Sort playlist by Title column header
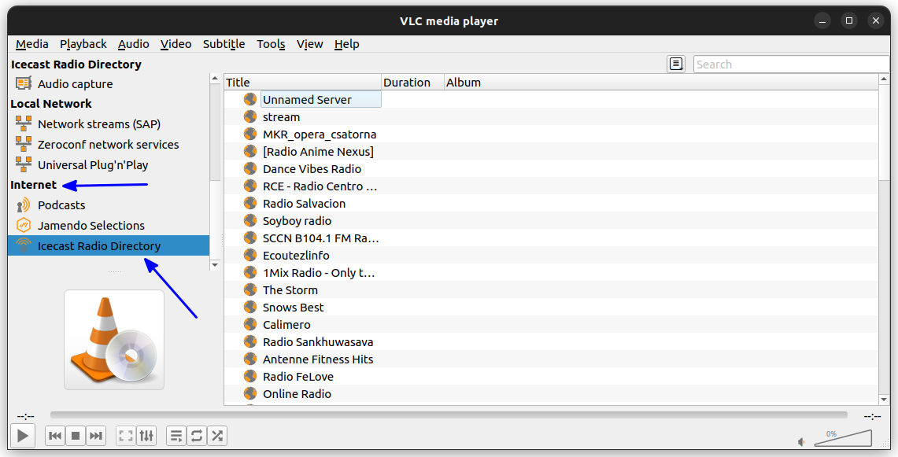This screenshot has height=457, width=898. (302, 83)
